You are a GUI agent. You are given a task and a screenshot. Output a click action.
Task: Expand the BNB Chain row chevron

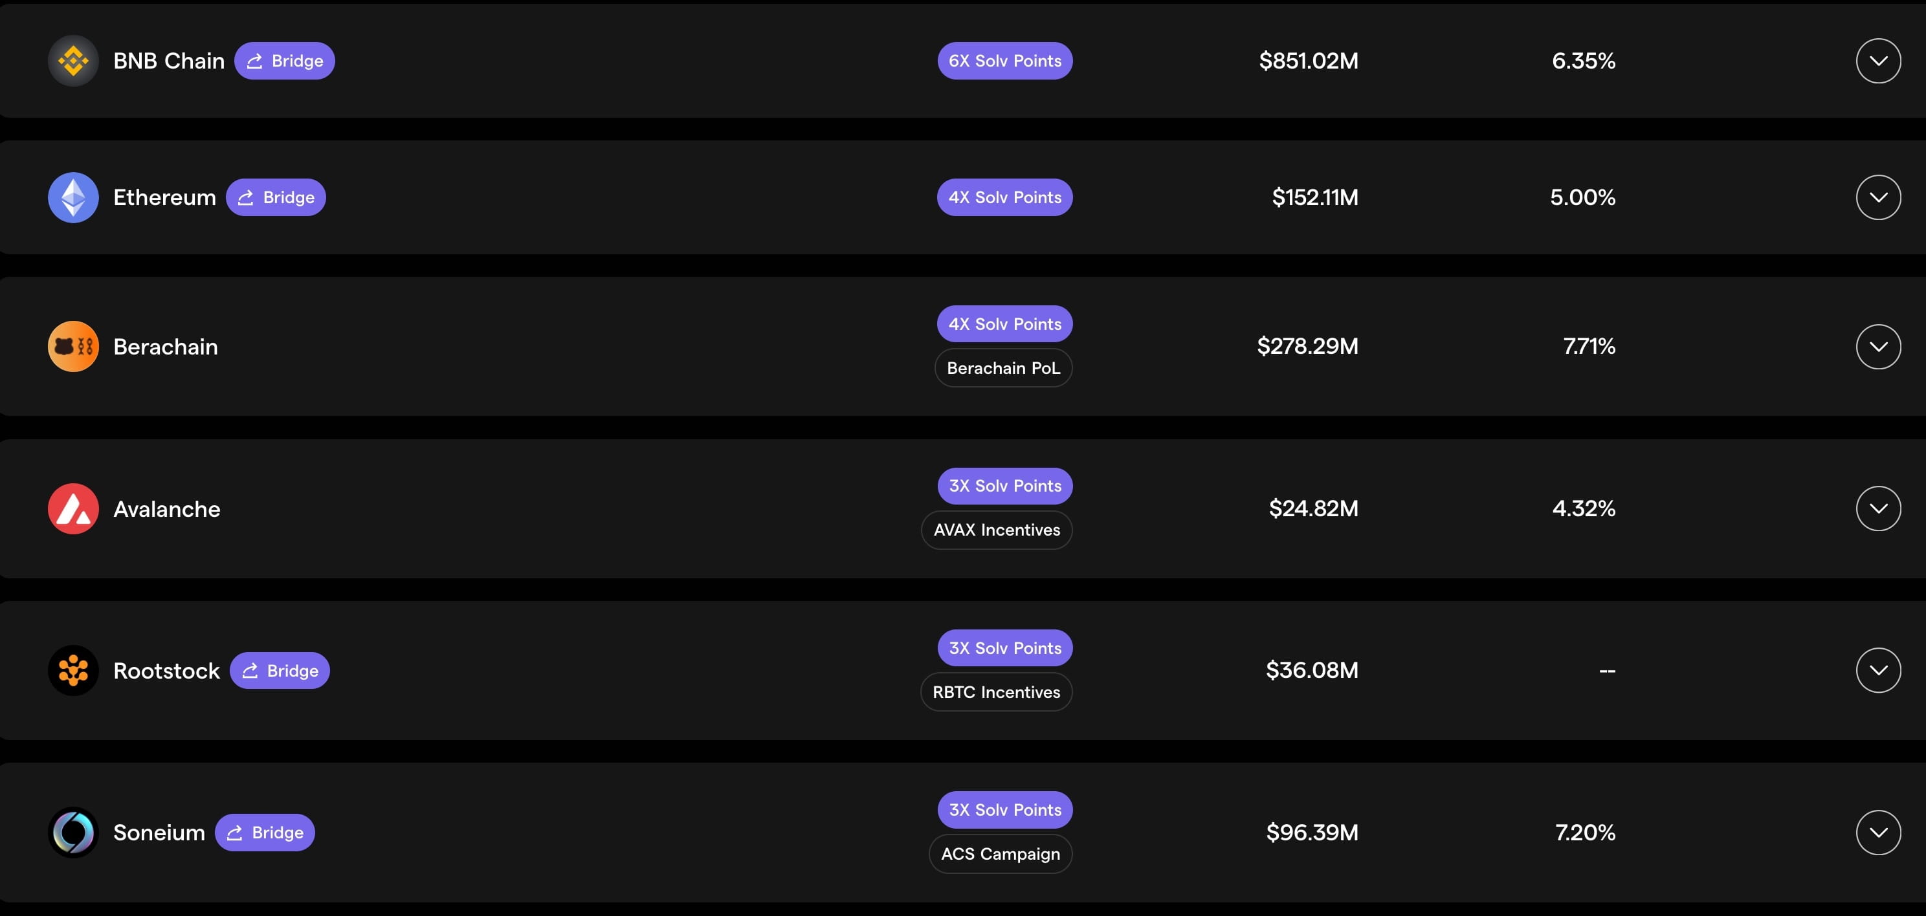pyautogui.click(x=1878, y=61)
